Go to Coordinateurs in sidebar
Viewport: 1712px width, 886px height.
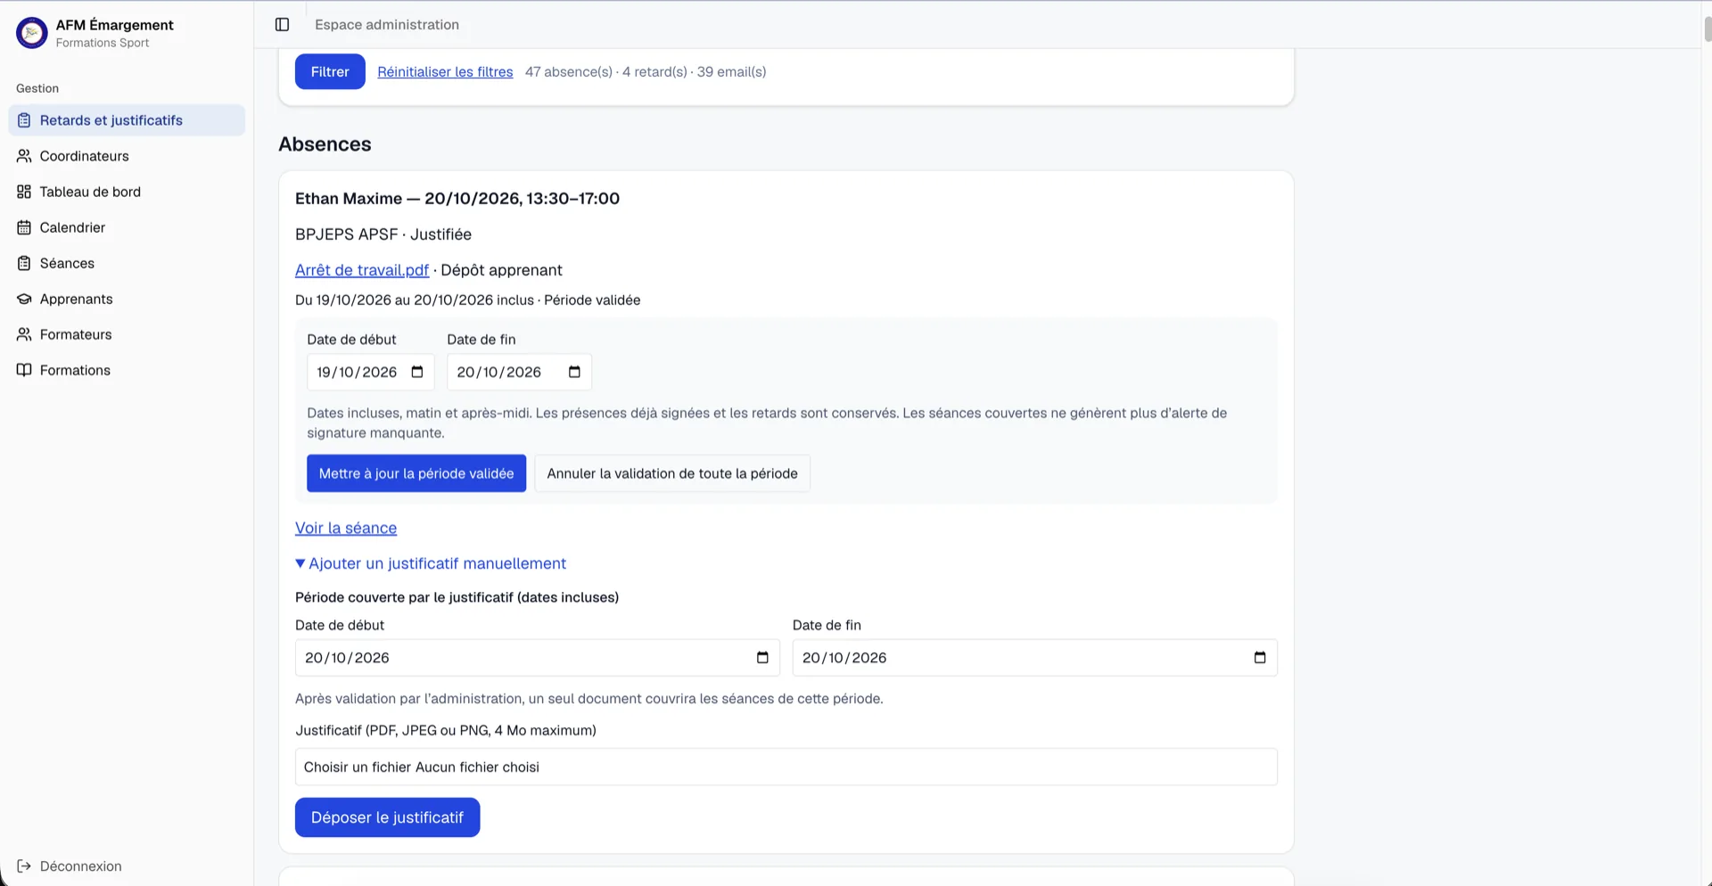click(127, 156)
